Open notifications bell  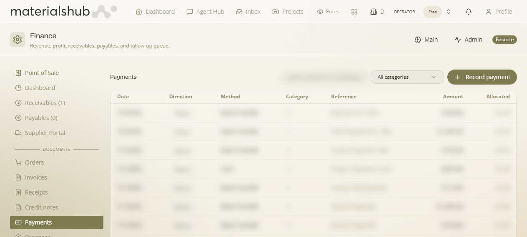(x=469, y=12)
